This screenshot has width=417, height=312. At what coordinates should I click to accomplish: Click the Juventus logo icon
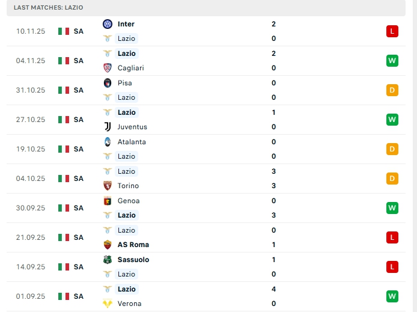point(108,127)
